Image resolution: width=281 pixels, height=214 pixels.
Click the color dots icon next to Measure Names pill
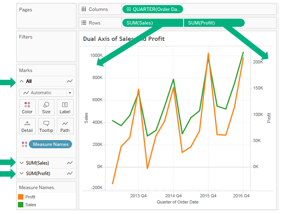tap(25, 144)
